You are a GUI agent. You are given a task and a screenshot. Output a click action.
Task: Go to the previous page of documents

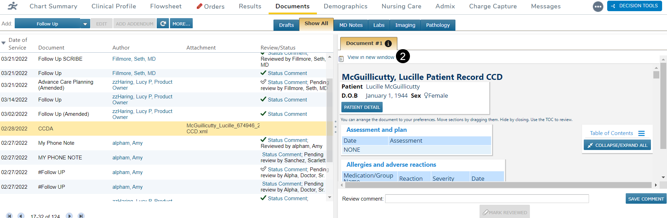(x=21, y=216)
